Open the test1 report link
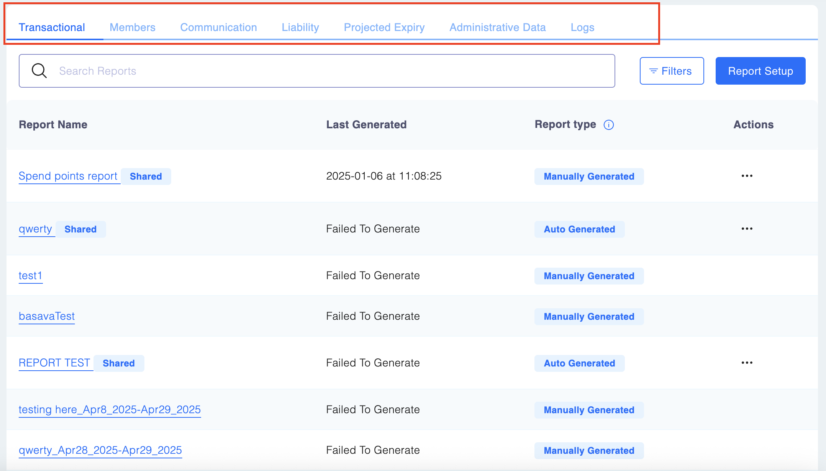The height and width of the screenshot is (471, 826). point(30,276)
